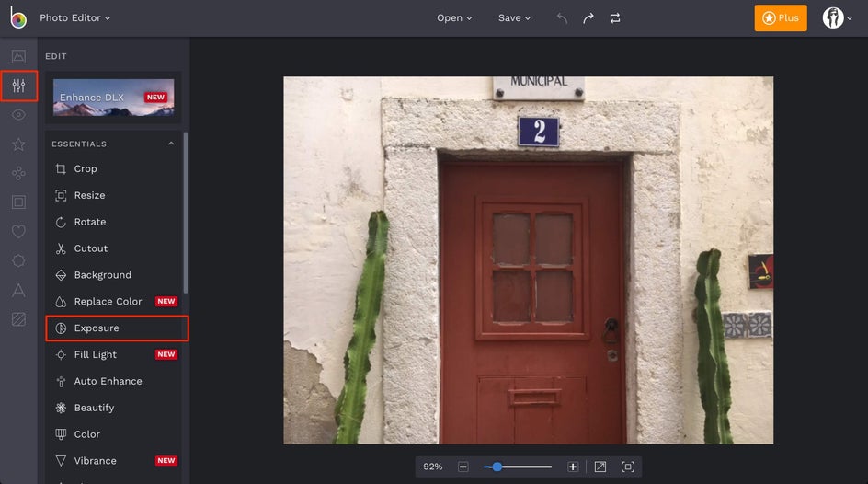
Task: Open the Image Manager sidebar icon
Action: 18,57
